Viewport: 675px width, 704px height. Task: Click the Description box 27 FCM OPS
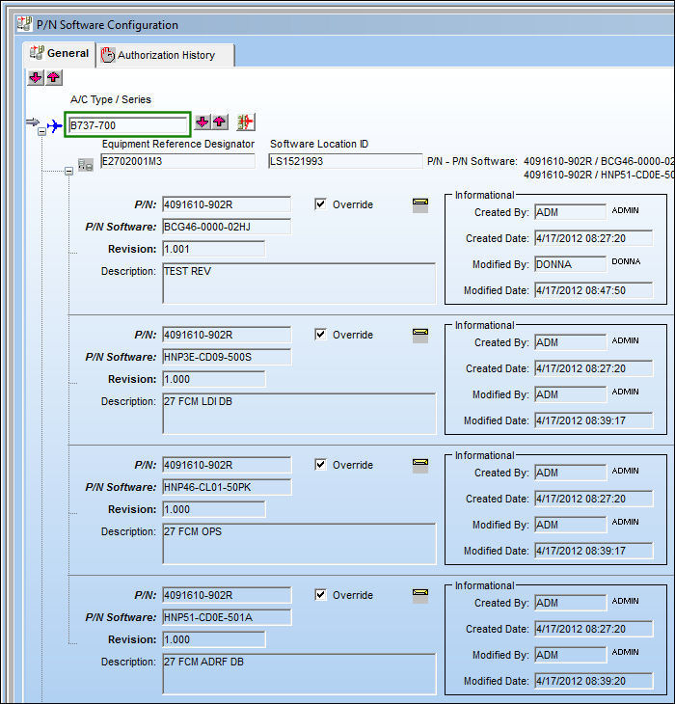coord(299,544)
